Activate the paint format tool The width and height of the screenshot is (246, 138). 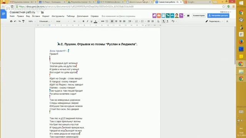pyautogui.click(x=23, y=21)
